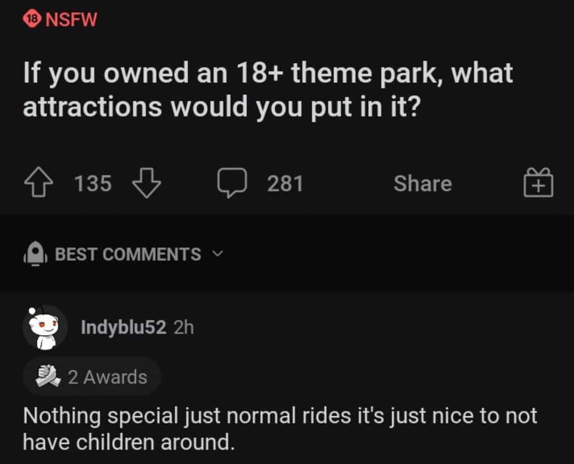Image resolution: width=574 pixels, height=464 pixels.
Task: Open Indyblu52's Snoo avatar
Action: coord(45,327)
